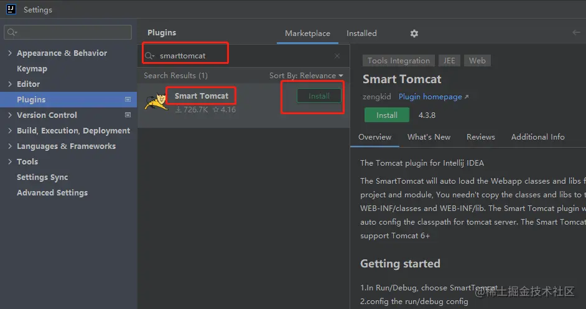Select Smart Tomcat search result name
This screenshot has width=586, height=309.
coord(202,96)
